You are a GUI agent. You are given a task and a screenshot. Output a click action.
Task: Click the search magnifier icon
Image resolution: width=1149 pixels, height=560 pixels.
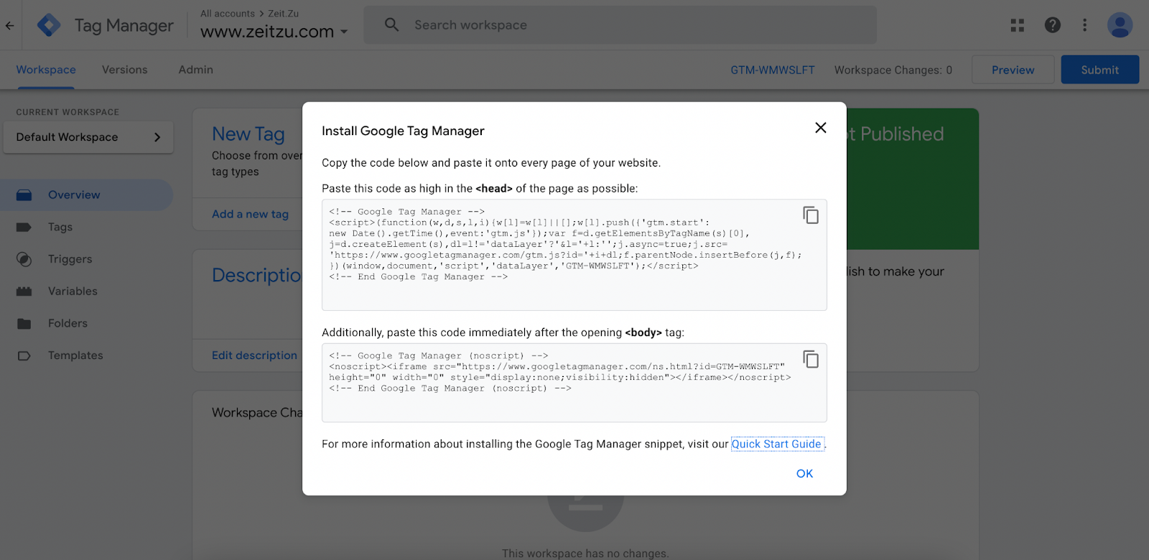tap(391, 24)
